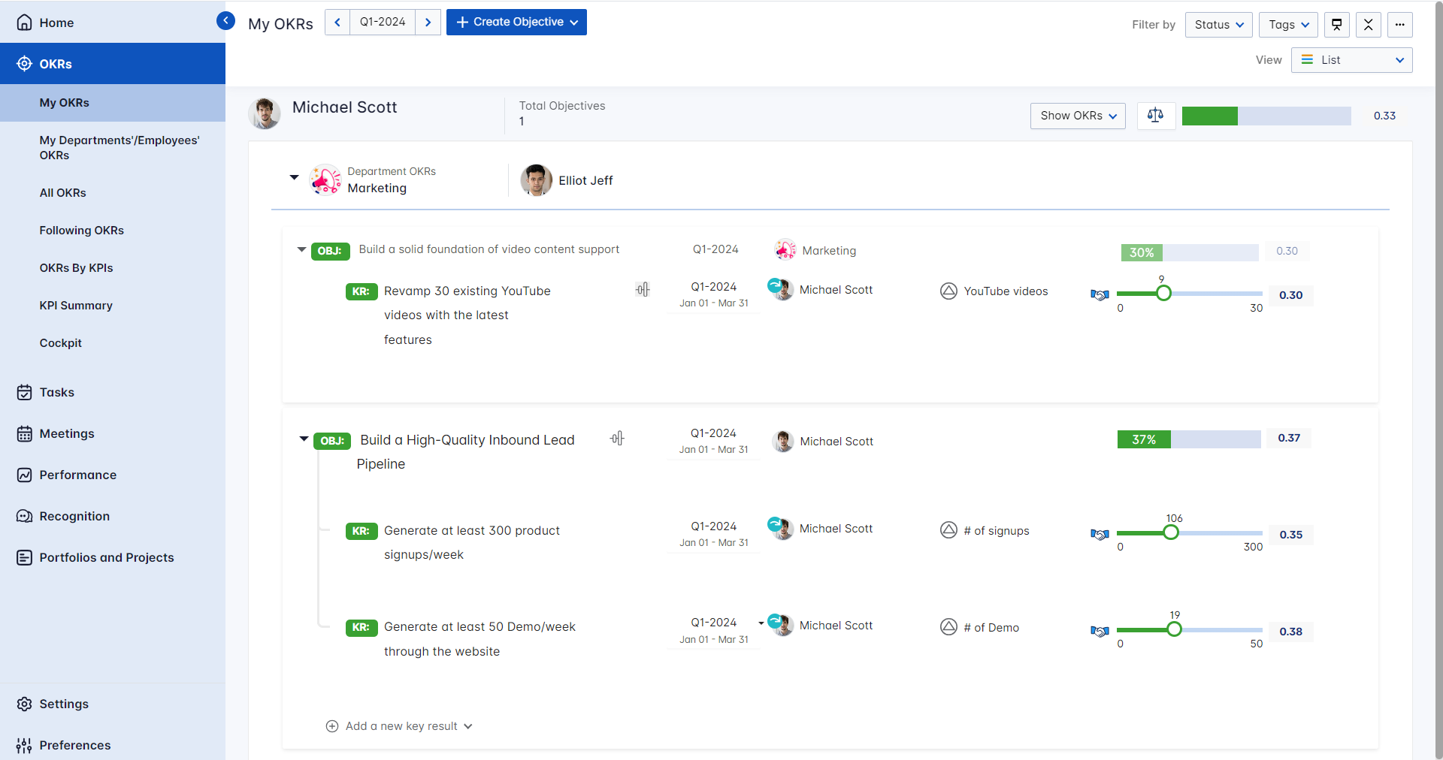1443x760 pixels.
Task: Select My Departments'/Employees' OKRs menu item
Action: [113, 148]
